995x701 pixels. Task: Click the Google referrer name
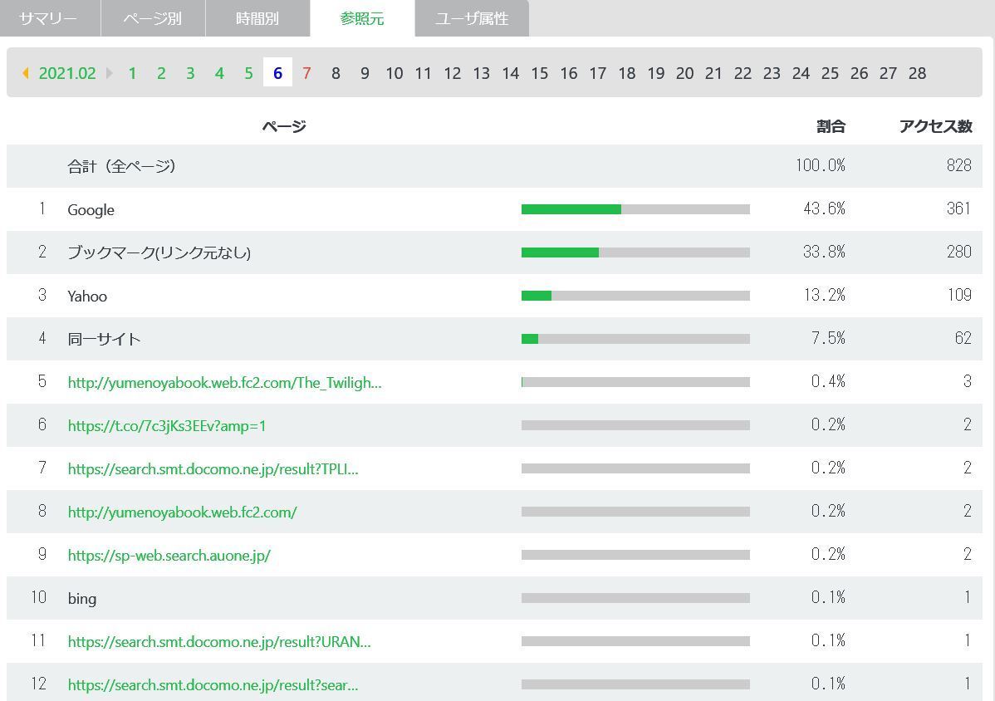point(91,210)
